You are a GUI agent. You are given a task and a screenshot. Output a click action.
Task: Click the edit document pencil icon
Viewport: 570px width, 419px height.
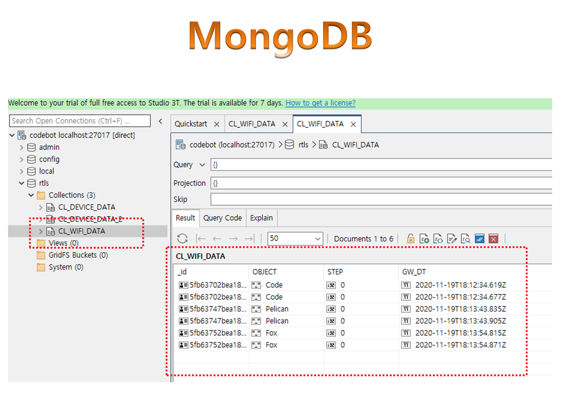coord(452,239)
